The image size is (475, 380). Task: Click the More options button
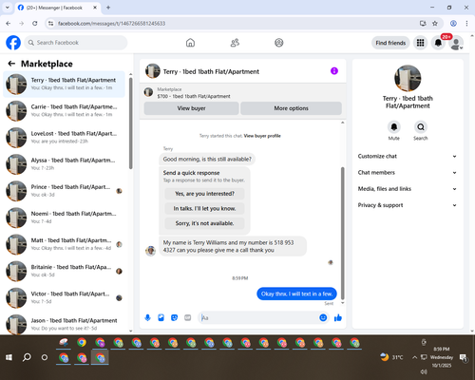click(291, 108)
